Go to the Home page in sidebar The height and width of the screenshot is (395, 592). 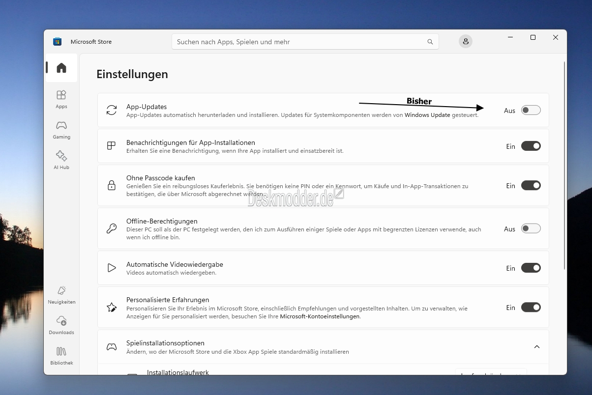click(x=61, y=68)
